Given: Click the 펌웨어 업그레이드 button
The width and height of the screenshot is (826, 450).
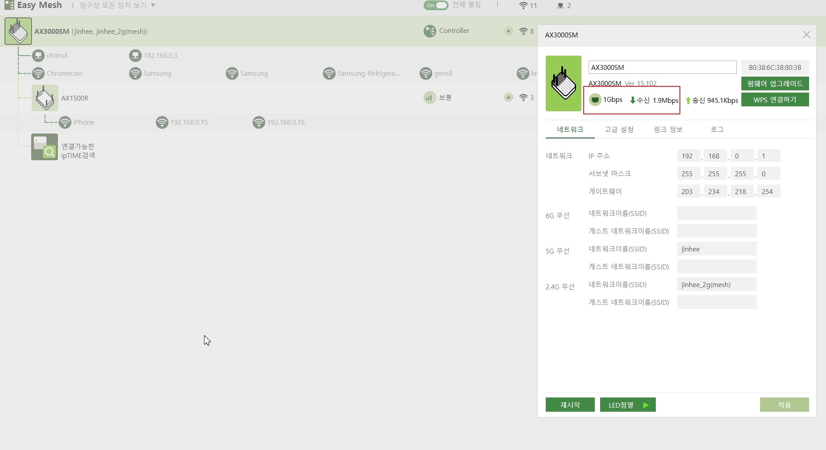Looking at the screenshot, I should click(775, 84).
